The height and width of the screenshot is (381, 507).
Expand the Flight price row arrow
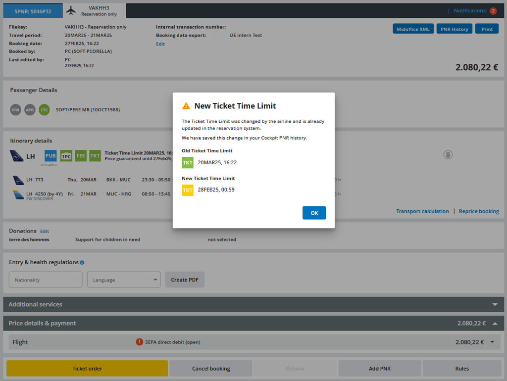(492, 342)
